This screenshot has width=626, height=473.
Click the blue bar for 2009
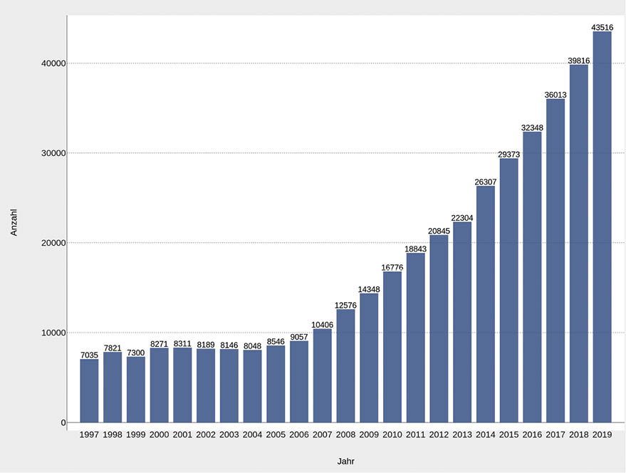(x=369, y=358)
